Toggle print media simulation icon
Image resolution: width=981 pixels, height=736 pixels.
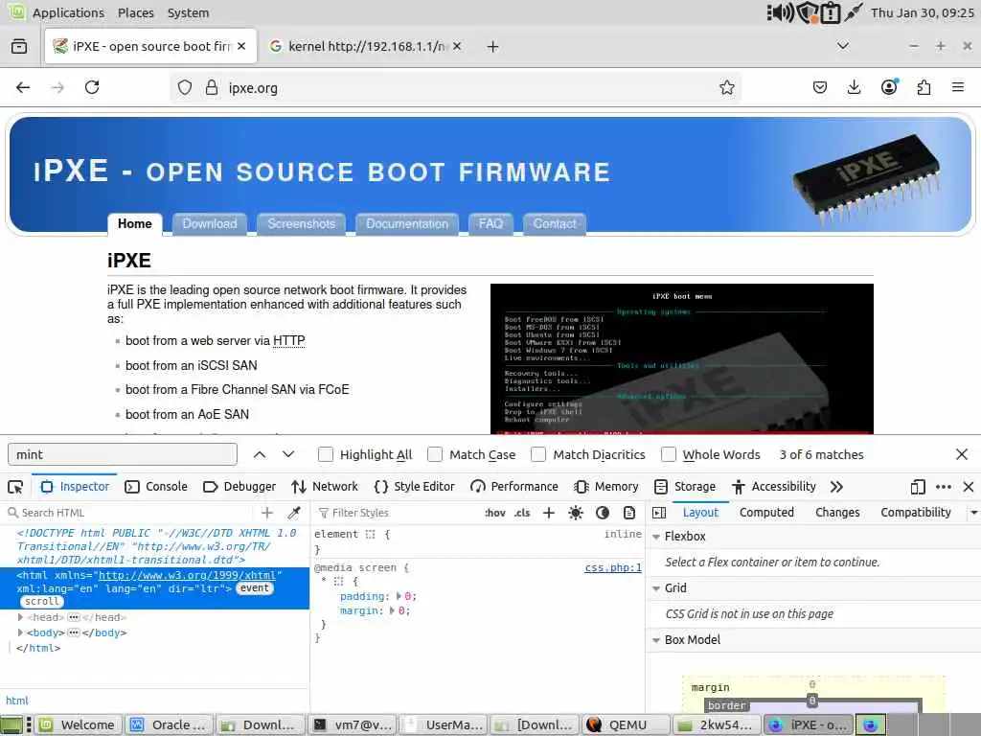click(629, 513)
